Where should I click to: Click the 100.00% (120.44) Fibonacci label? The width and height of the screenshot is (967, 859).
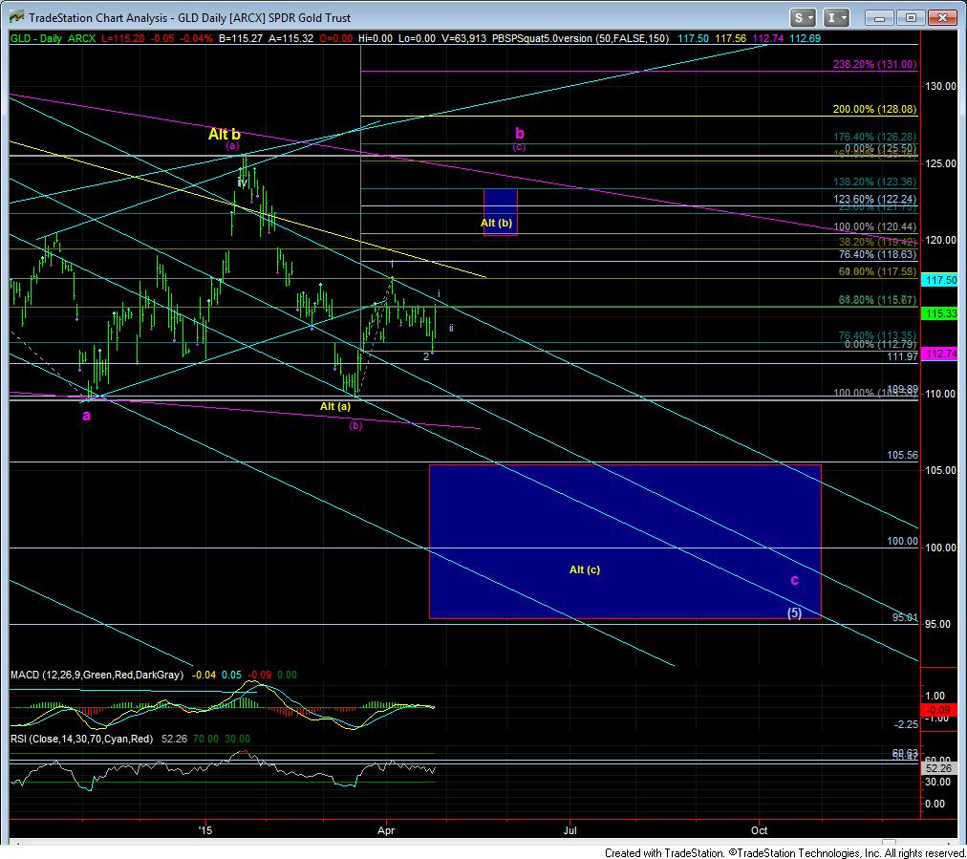(x=874, y=226)
